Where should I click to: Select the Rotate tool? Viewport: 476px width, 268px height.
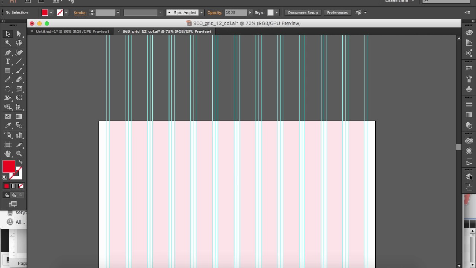pyautogui.click(x=8, y=89)
